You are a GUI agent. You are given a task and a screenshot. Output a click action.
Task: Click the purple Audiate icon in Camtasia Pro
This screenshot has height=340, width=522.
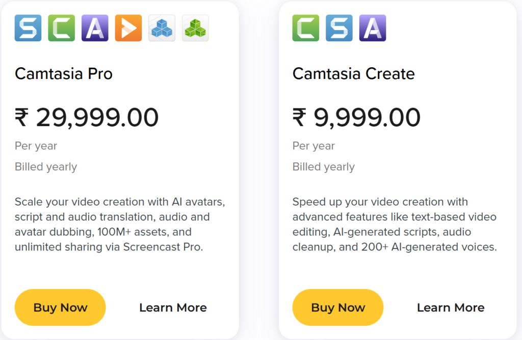coord(95,28)
